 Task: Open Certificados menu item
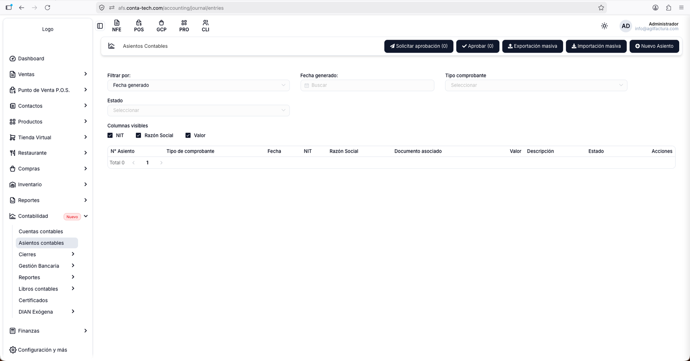[33, 300]
